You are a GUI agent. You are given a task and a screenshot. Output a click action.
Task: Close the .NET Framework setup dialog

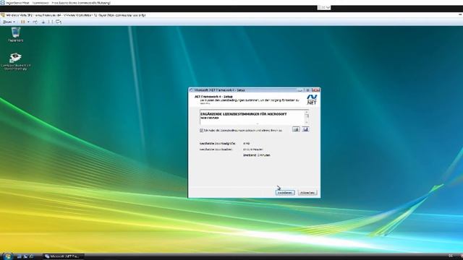click(315, 90)
